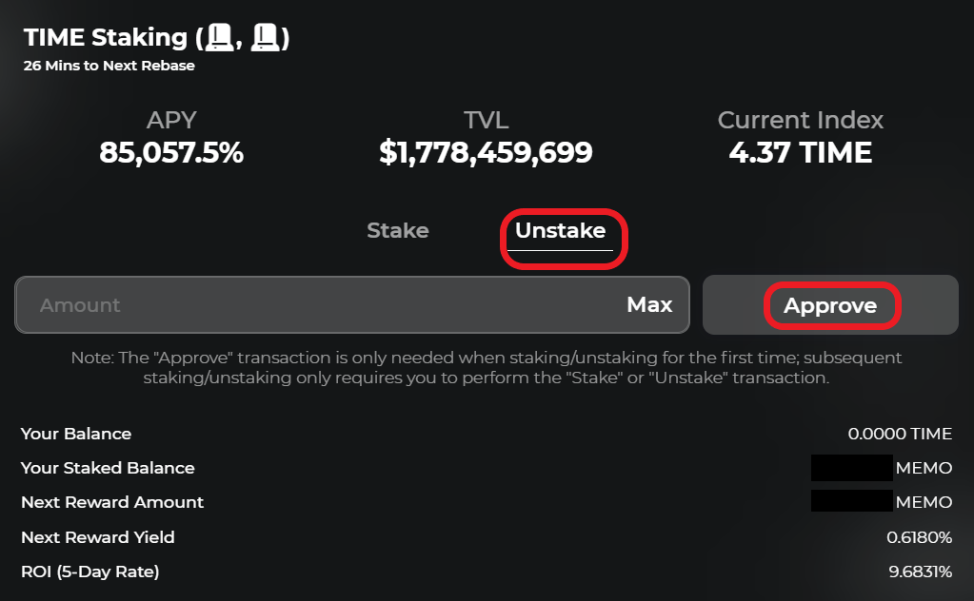Screen dimensions: 974x601
Task: Click the APY value 85,057.5%
Action: pos(171,152)
